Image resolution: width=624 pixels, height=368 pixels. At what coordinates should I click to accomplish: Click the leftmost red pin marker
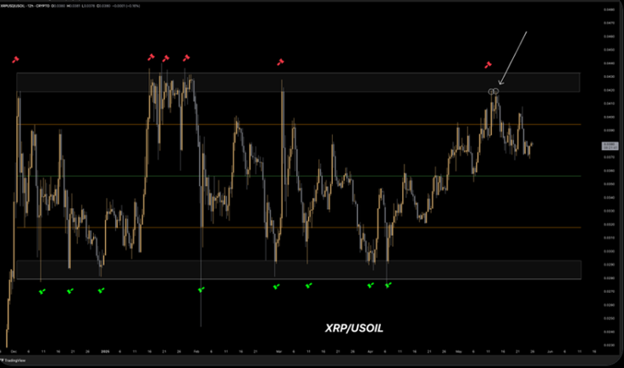(x=15, y=60)
